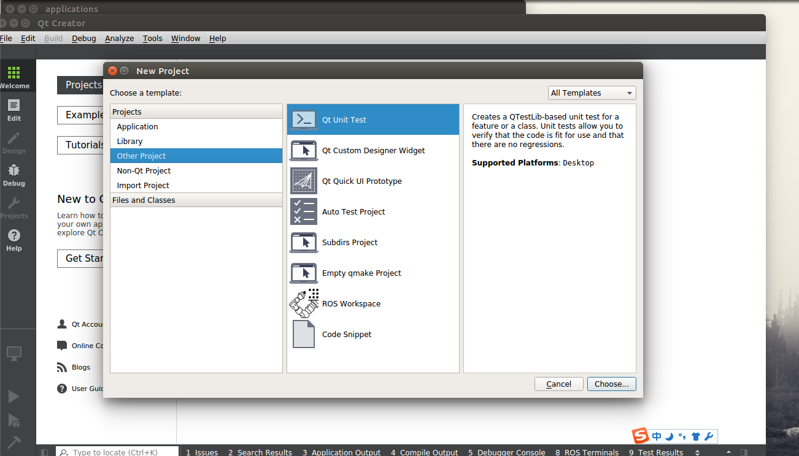
Task: Open the Debug menu in Qt Creator
Action: (x=84, y=38)
